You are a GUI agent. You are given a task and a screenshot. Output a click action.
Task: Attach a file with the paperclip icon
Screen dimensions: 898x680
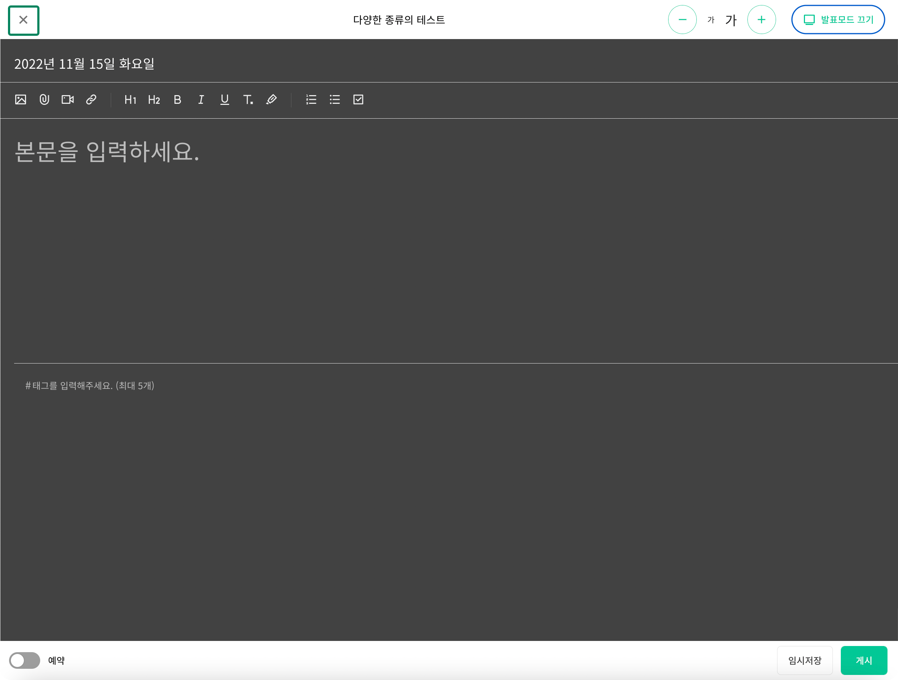tap(44, 100)
